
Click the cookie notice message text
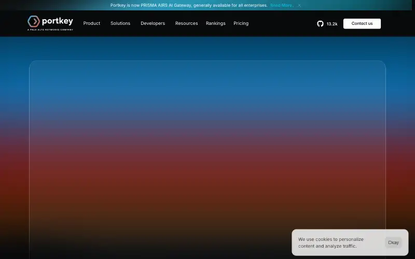click(331, 242)
